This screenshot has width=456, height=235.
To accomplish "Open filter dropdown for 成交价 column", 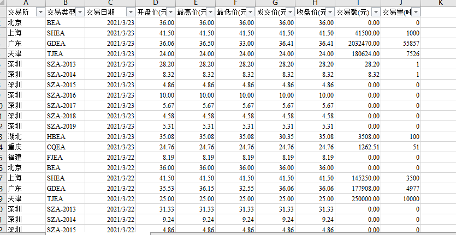I will 290,12.
